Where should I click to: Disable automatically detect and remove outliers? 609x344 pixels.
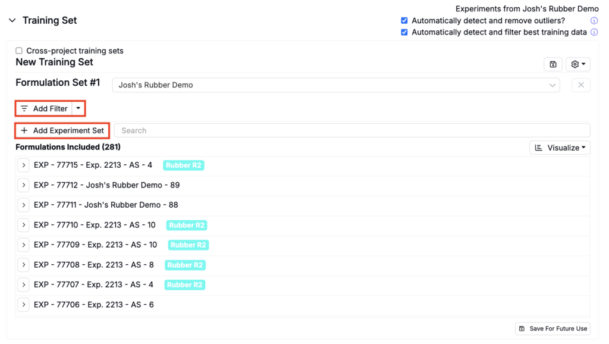tap(404, 21)
